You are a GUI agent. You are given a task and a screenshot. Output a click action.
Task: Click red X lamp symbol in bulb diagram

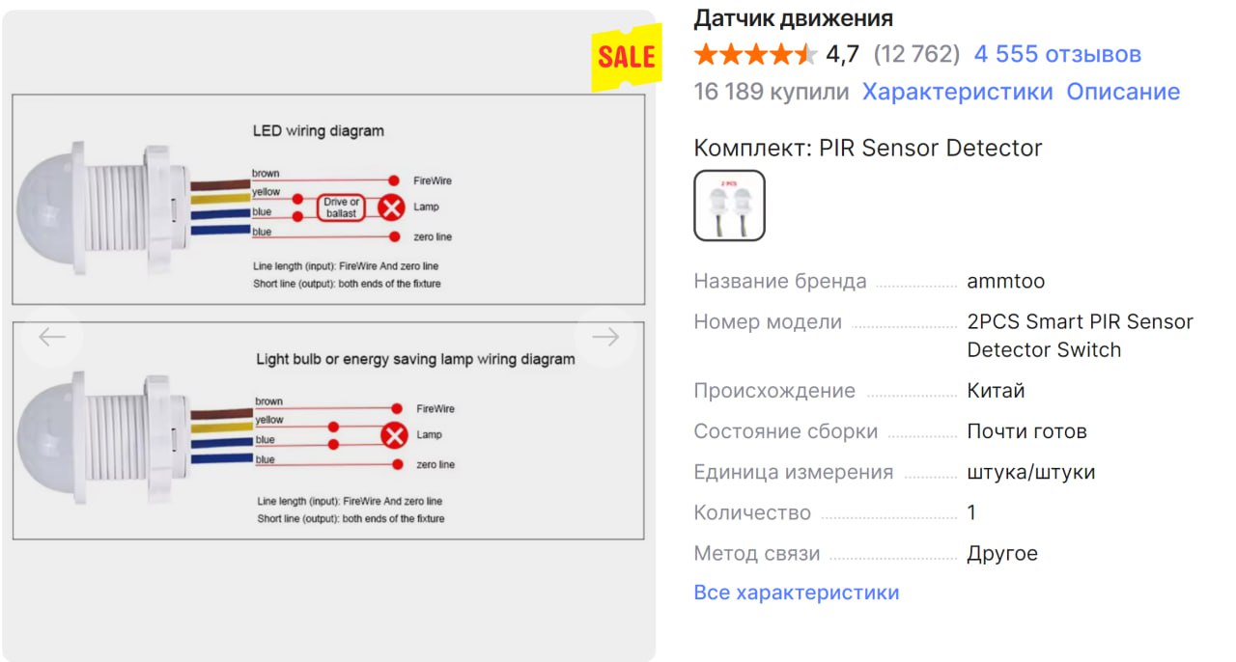click(x=394, y=435)
